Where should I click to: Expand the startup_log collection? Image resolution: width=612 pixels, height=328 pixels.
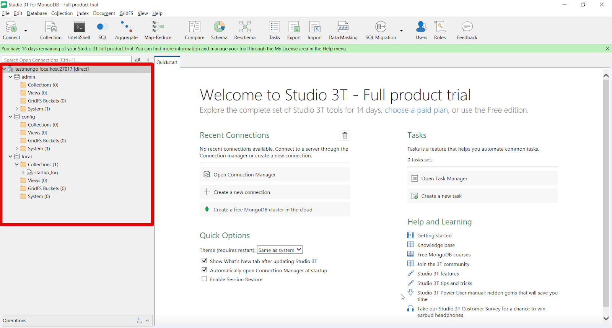[x=23, y=172]
